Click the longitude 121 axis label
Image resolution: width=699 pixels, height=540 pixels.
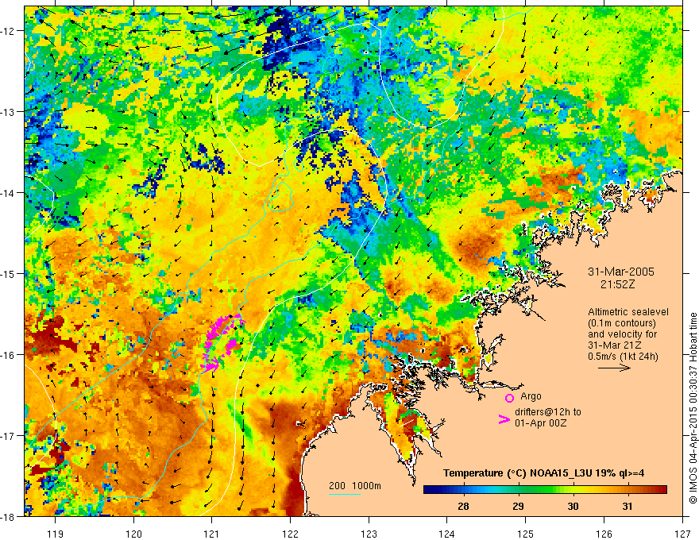(x=212, y=534)
